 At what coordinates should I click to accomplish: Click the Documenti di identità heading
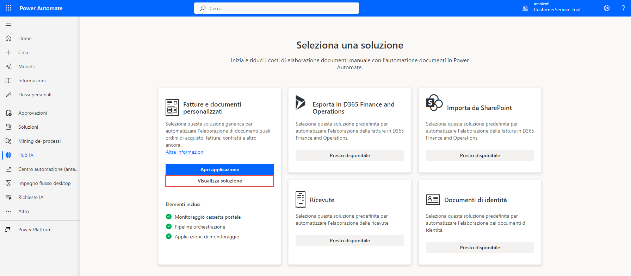pos(475,200)
